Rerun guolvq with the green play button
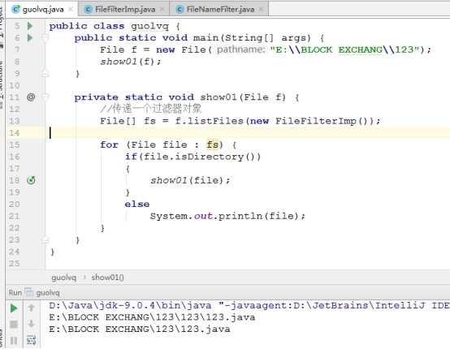Image resolution: width=450 pixels, height=349 pixels. 14,308
